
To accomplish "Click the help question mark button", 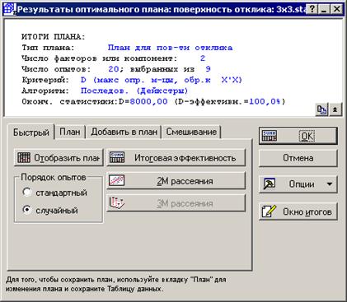I will click(312, 9).
